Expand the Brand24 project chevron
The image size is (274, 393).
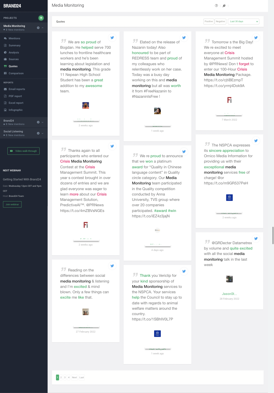pos(43,122)
